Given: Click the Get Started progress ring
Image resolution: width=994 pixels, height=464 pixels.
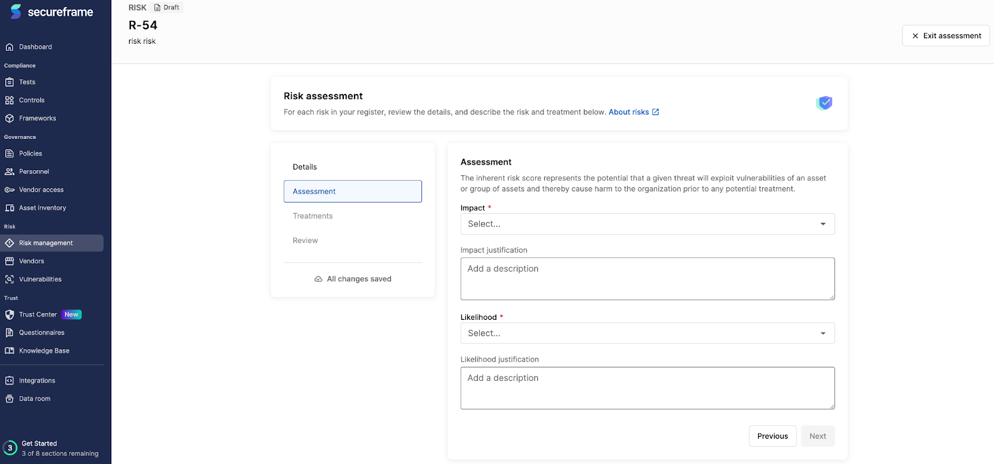Looking at the screenshot, I should [x=10, y=447].
